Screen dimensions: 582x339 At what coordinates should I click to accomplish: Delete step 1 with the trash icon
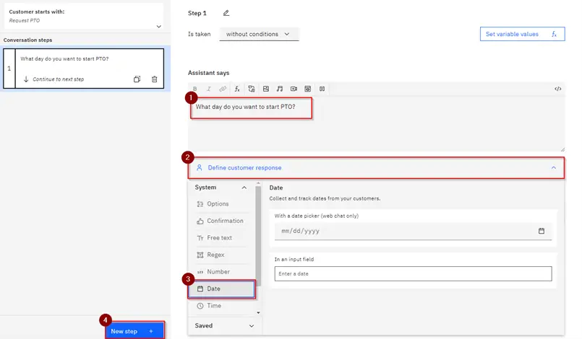155,79
